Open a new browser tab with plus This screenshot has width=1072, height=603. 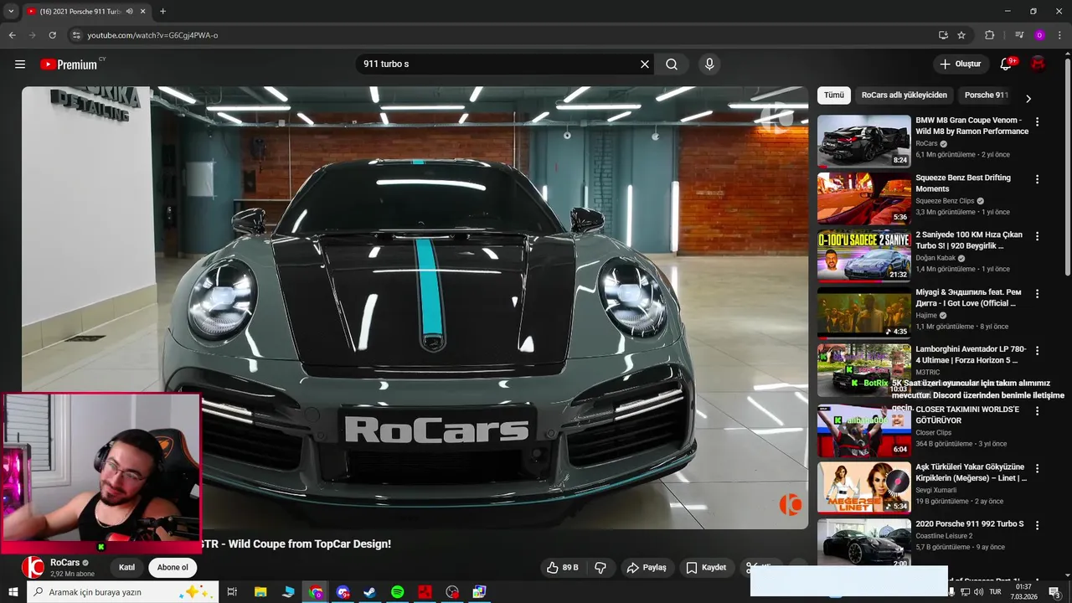(162, 12)
